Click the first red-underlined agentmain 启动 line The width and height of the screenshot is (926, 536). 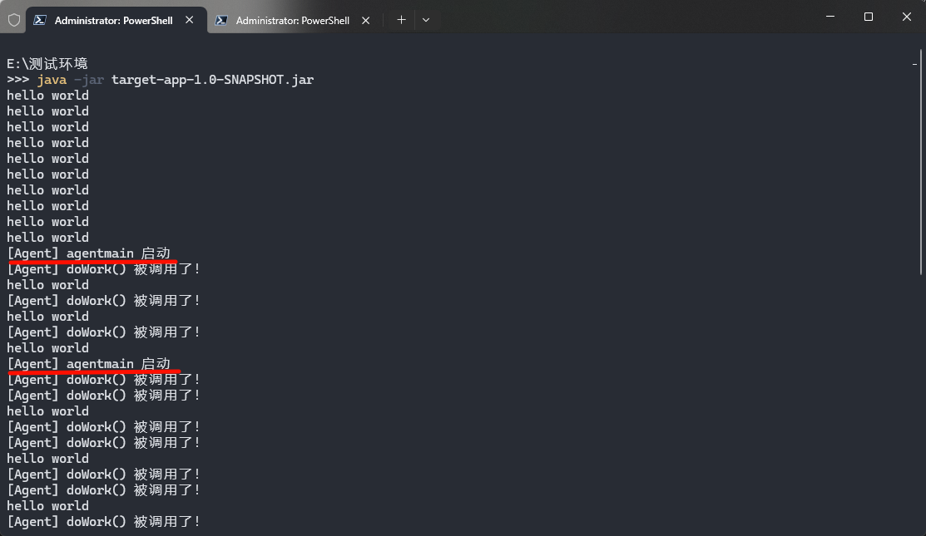[88, 253]
